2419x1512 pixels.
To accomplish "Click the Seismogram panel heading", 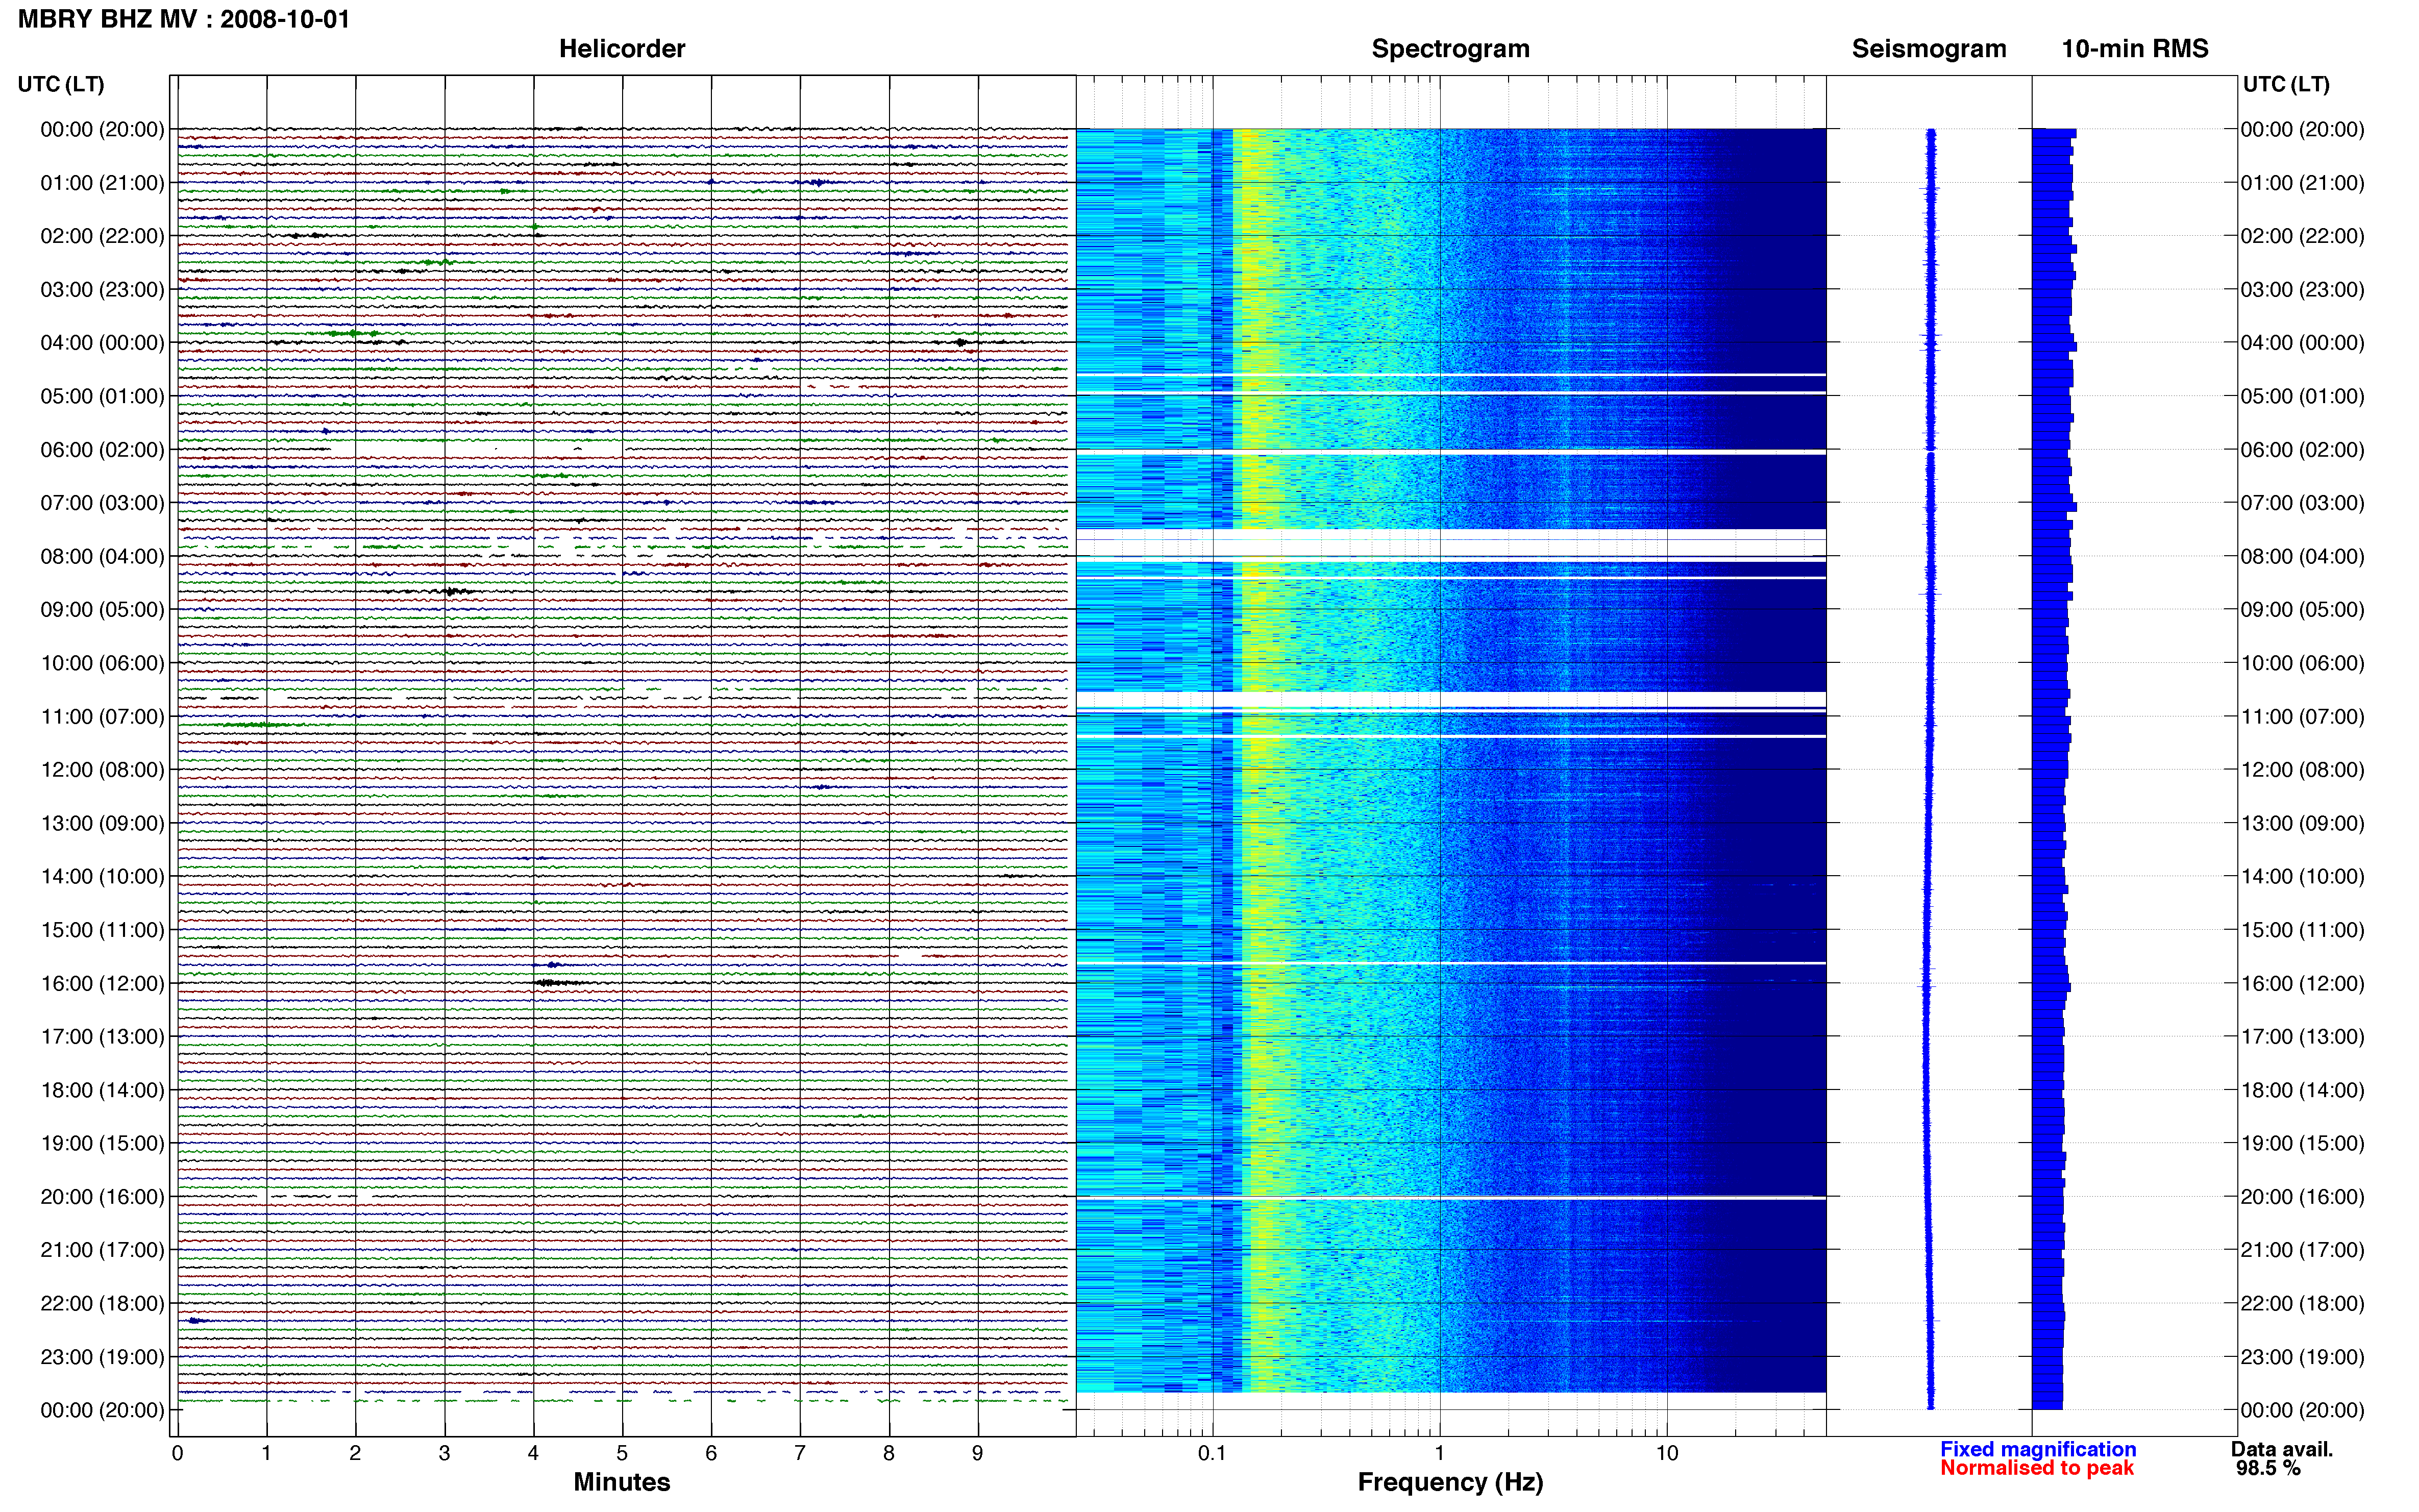I will coord(1929,49).
